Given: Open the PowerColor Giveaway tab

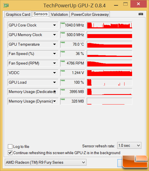Looking at the screenshot, I should (x=90, y=14).
